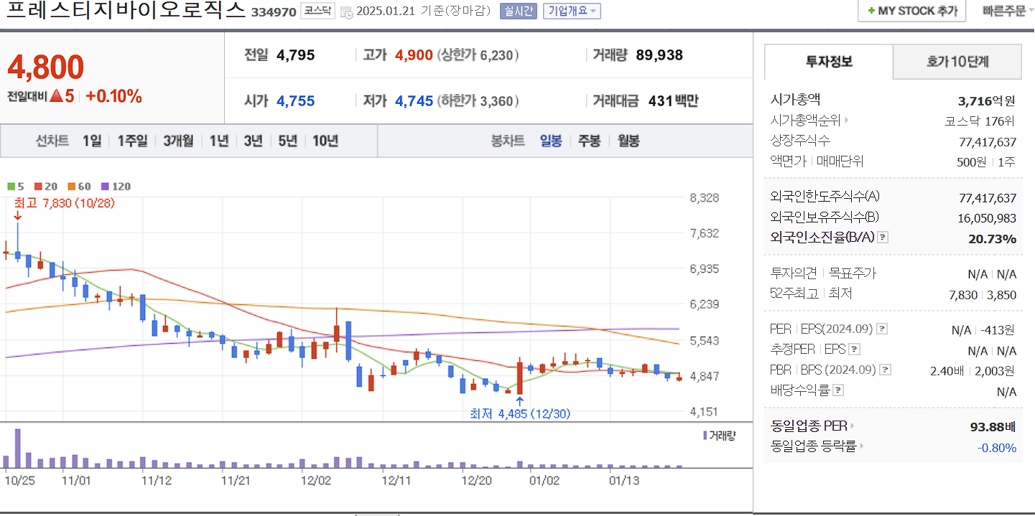Click the MY STOCK 추가 button
1035x516 pixels.
pos(911,11)
